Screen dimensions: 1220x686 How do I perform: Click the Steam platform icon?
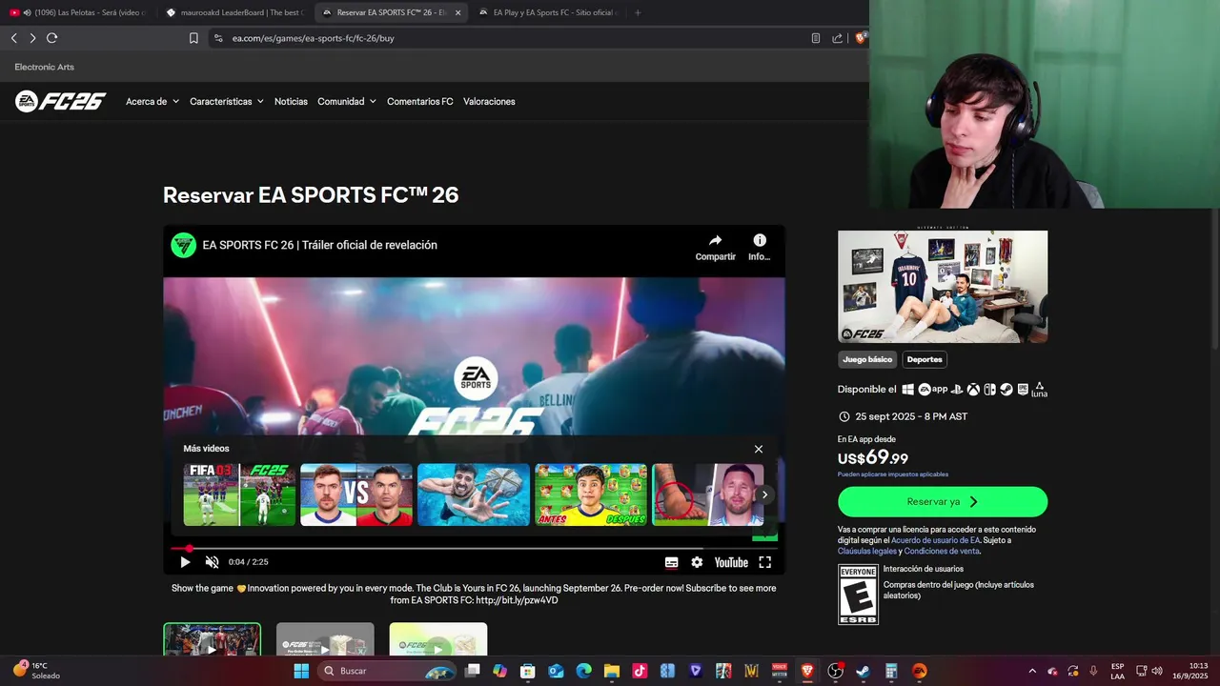[x=1006, y=390]
